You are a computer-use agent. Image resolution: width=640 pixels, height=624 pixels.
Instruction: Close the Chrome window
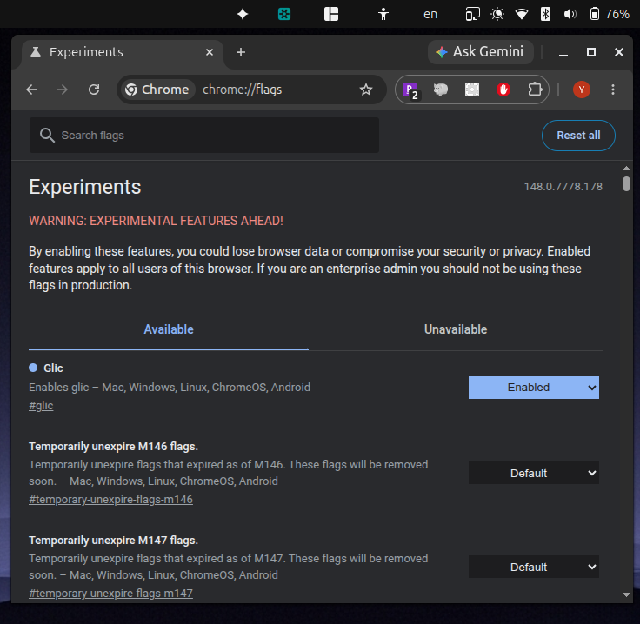[x=619, y=52]
